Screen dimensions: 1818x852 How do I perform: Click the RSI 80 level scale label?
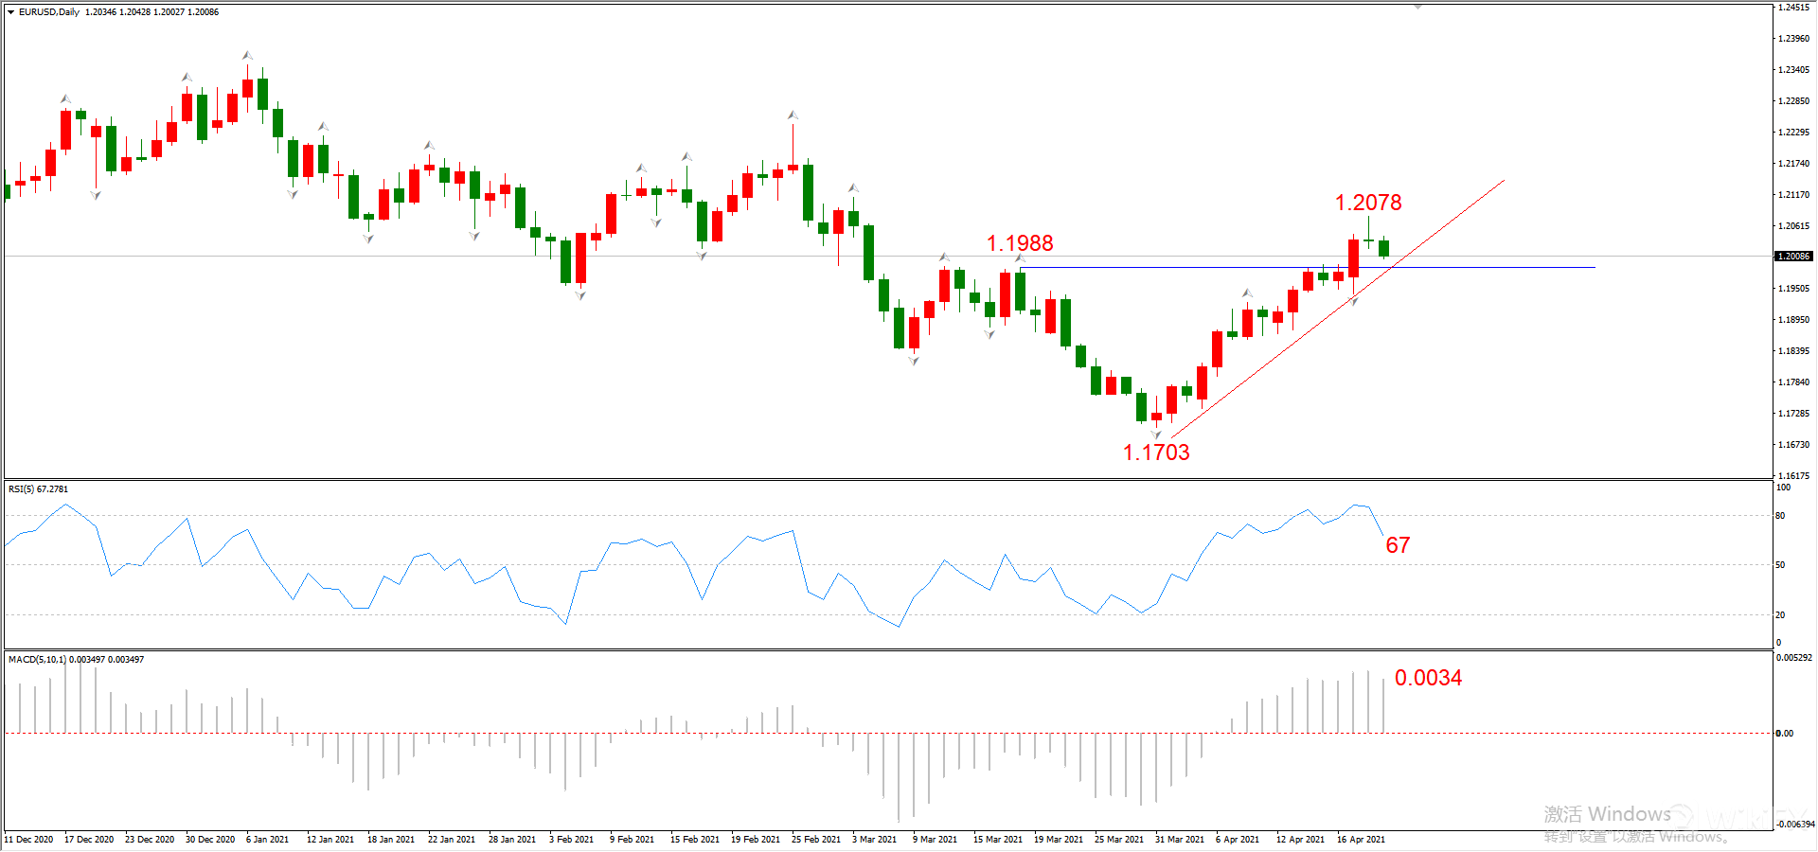click(x=1780, y=516)
